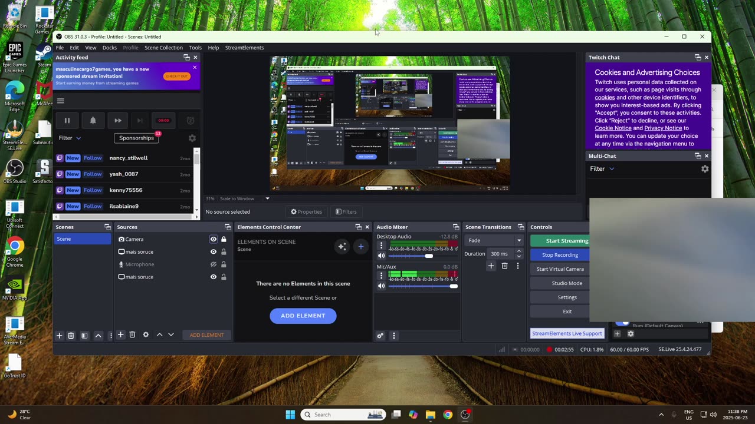
Task: Click the bell mute alerts icon
Action: (x=93, y=121)
